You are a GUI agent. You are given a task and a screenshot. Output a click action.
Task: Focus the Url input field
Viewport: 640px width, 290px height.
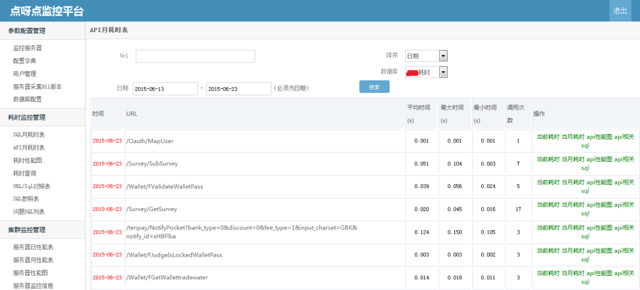pyautogui.click(x=195, y=56)
